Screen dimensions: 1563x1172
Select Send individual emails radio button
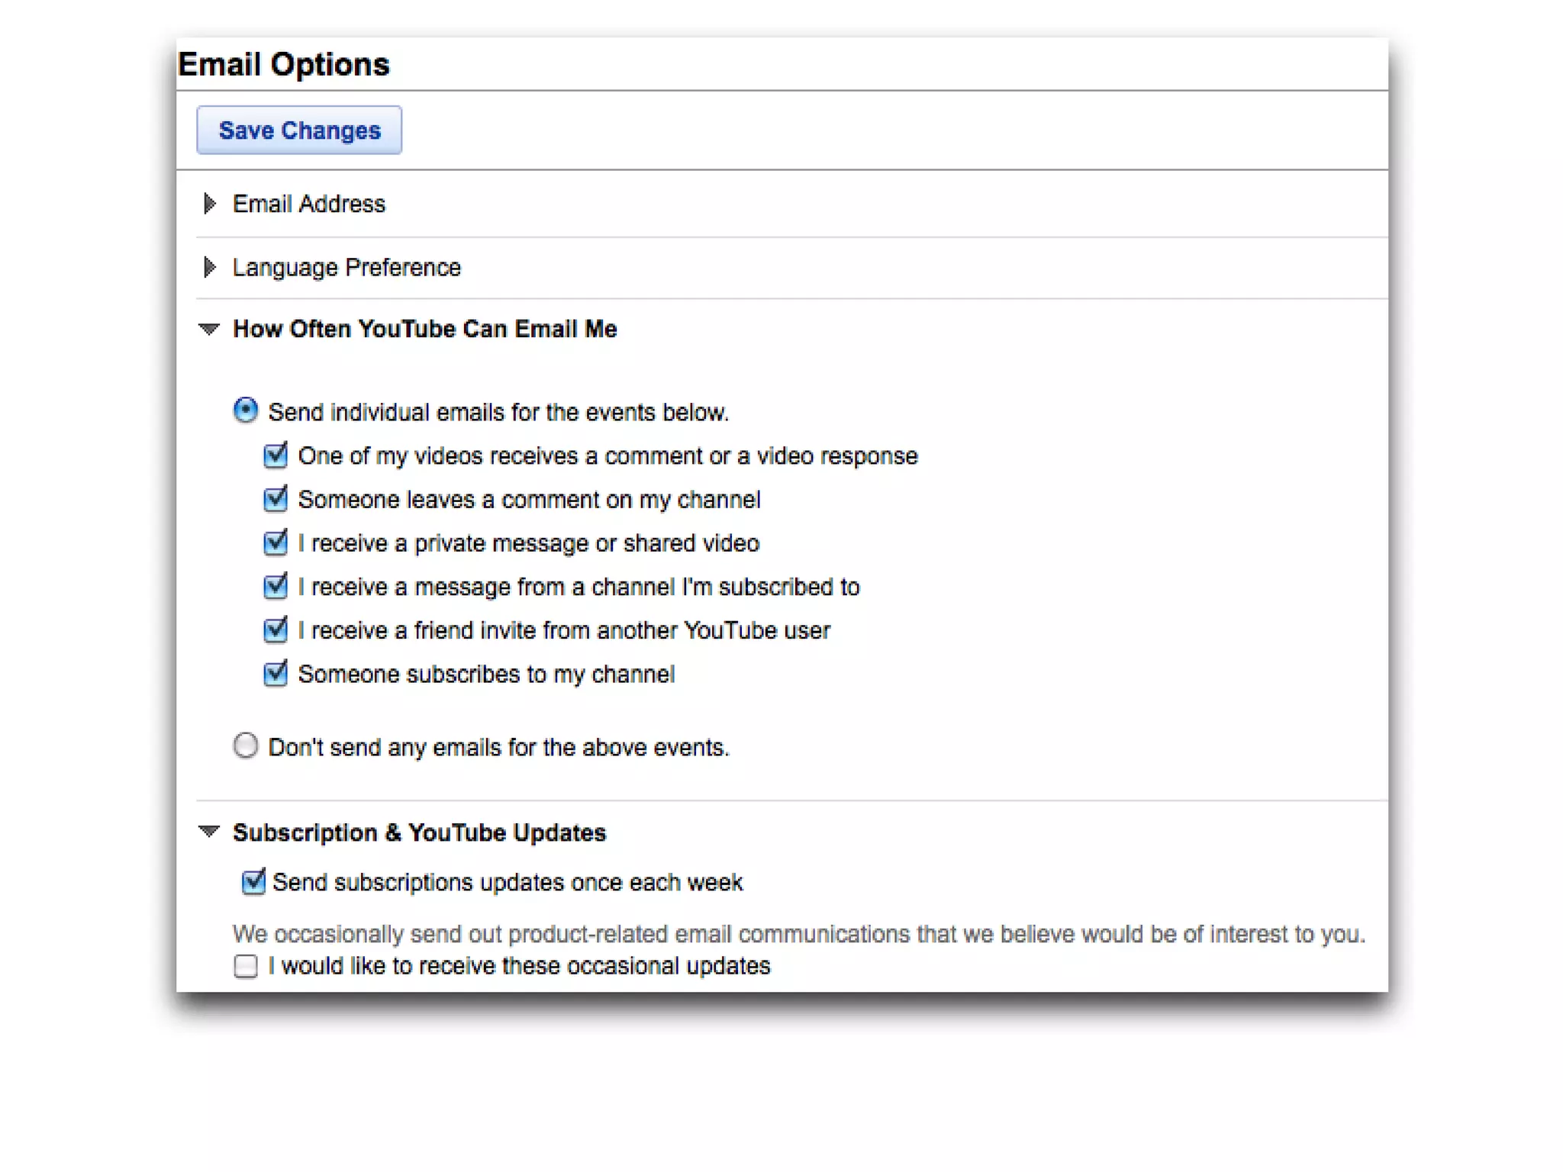(x=246, y=411)
